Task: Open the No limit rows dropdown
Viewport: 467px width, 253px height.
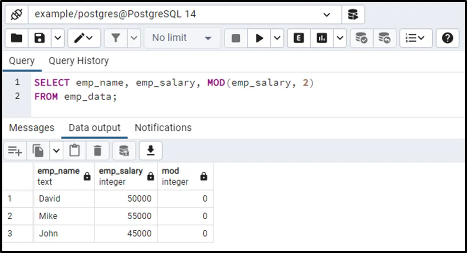Action: [x=182, y=38]
